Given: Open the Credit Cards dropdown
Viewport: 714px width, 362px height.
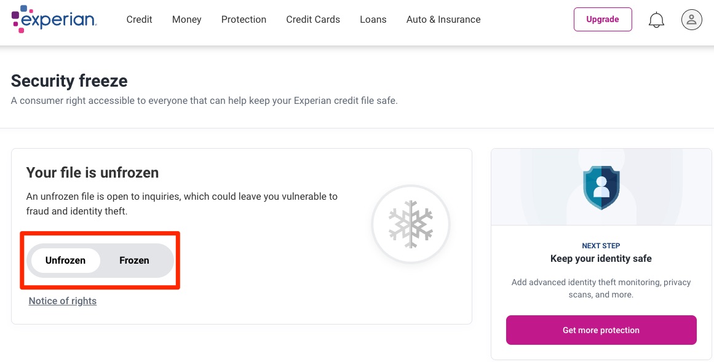Looking at the screenshot, I should pyautogui.click(x=313, y=19).
